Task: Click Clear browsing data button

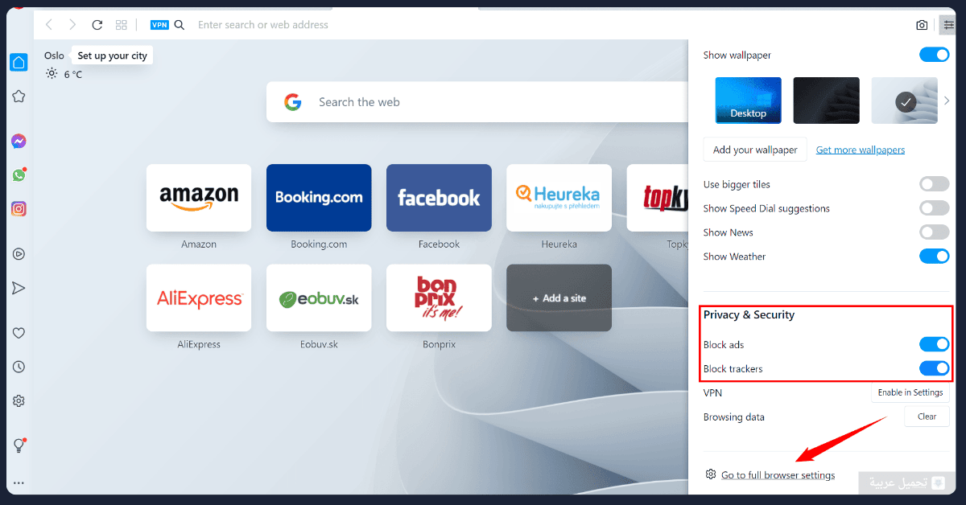Action: [x=927, y=417]
